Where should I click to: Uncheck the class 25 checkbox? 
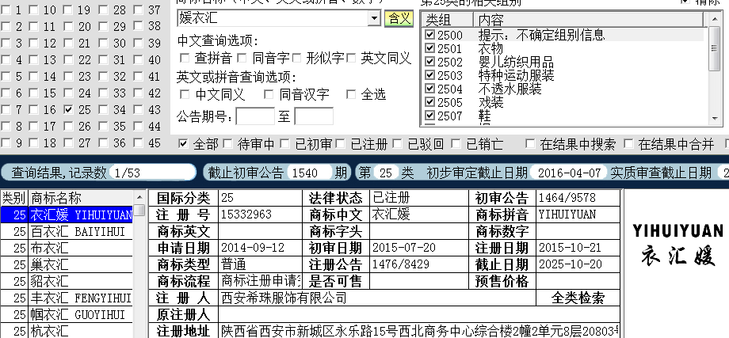(68, 110)
